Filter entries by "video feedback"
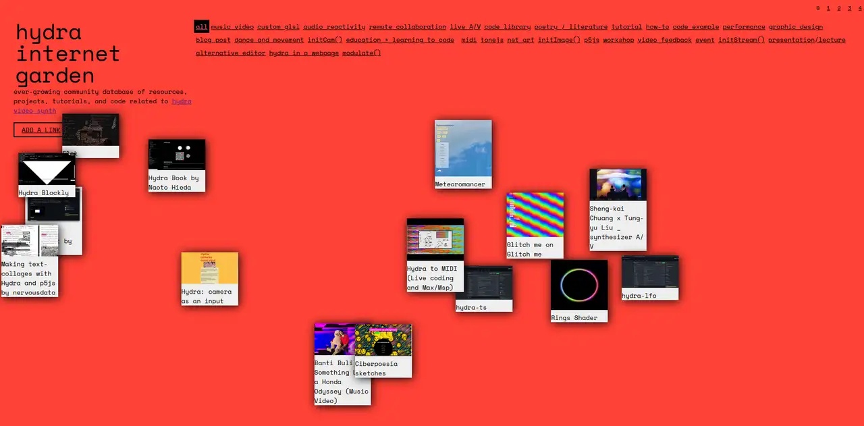 [664, 40]
